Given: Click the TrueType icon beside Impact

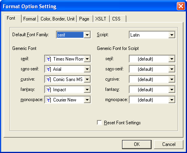Looking at the screenshot, I should (x=48, y=90).
